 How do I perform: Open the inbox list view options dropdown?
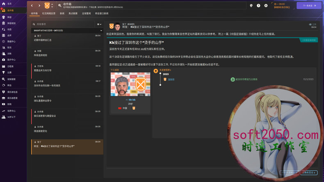point(99,25)
